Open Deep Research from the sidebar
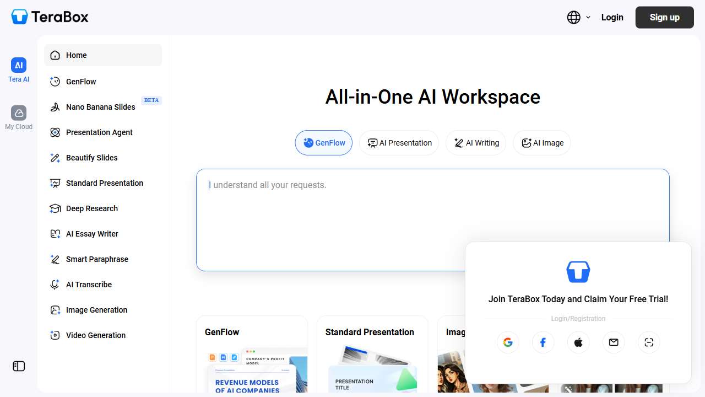The height and width of the screenshot is (397, 705). click(91, 208)
